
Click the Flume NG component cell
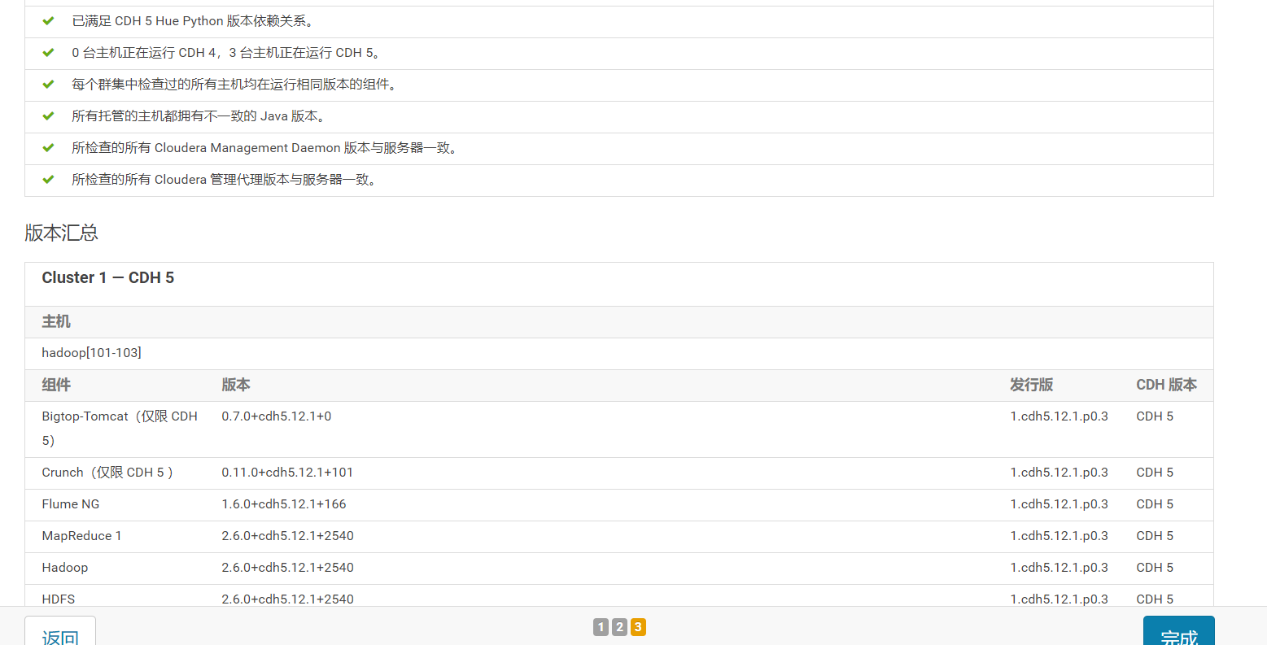click(71, 504)
